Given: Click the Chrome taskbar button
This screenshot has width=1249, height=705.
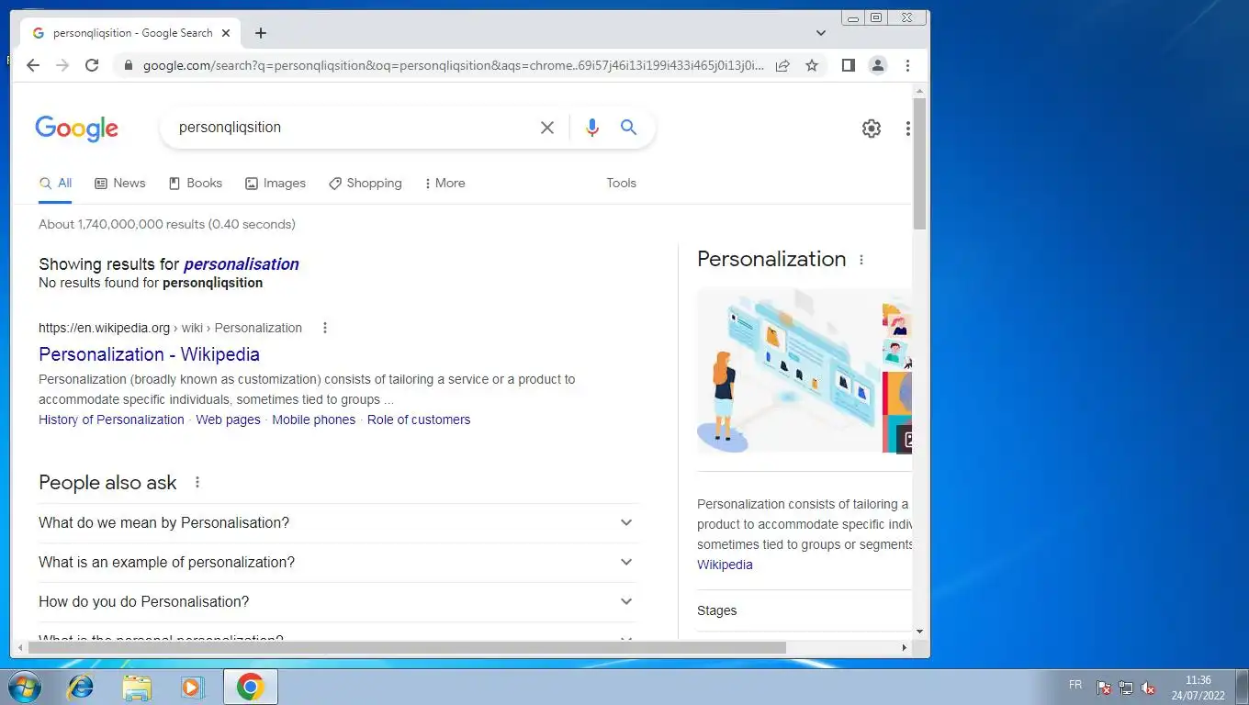Looking at the screenshot, I should coord(251,687).
